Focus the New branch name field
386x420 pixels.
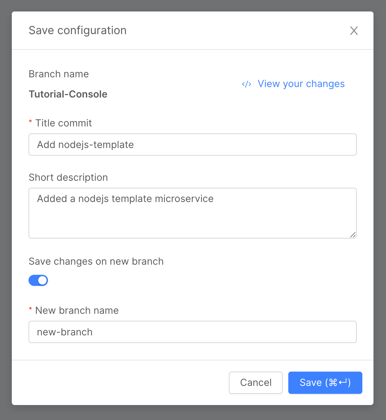pyautogui.click(x=192, y=332)
